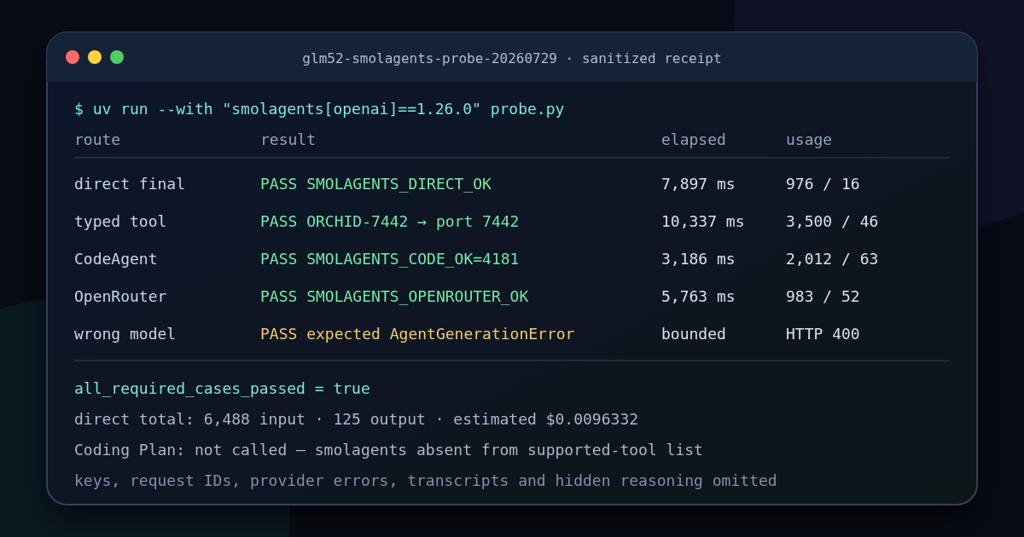This screenshot has width=1024, height=537.
Task: Click the yellow minimize dot
Action: click(95, 57)
